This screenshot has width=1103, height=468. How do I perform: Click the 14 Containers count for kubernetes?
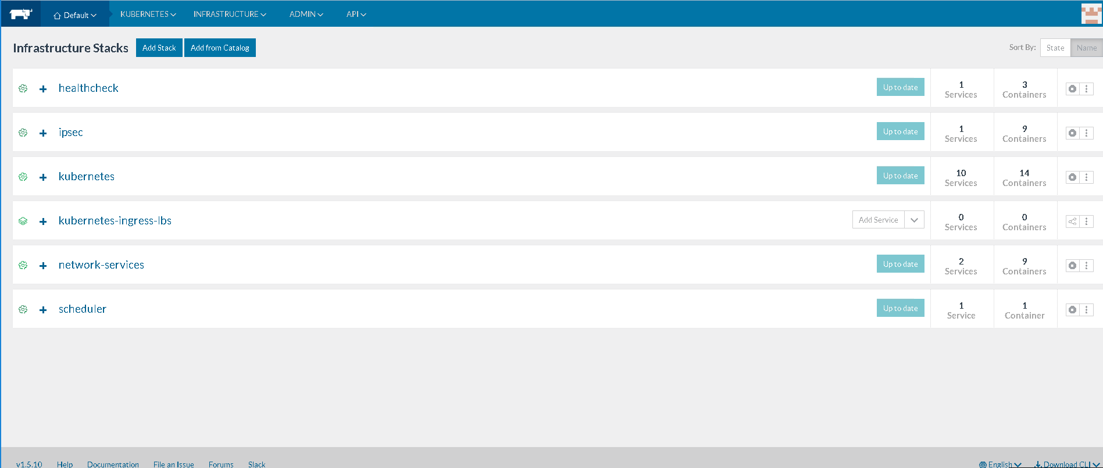pyautogui.click(x=1025, y=177)
